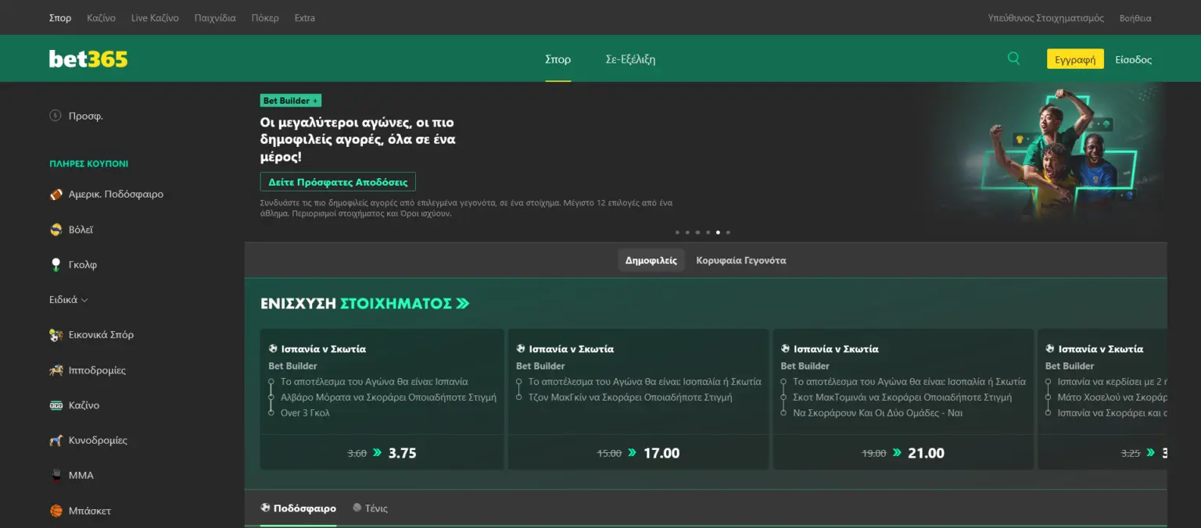The width and height of the screenshot is (1201, 528).
Task: Select the last carousel dot indicator
Action: [728, 232]
